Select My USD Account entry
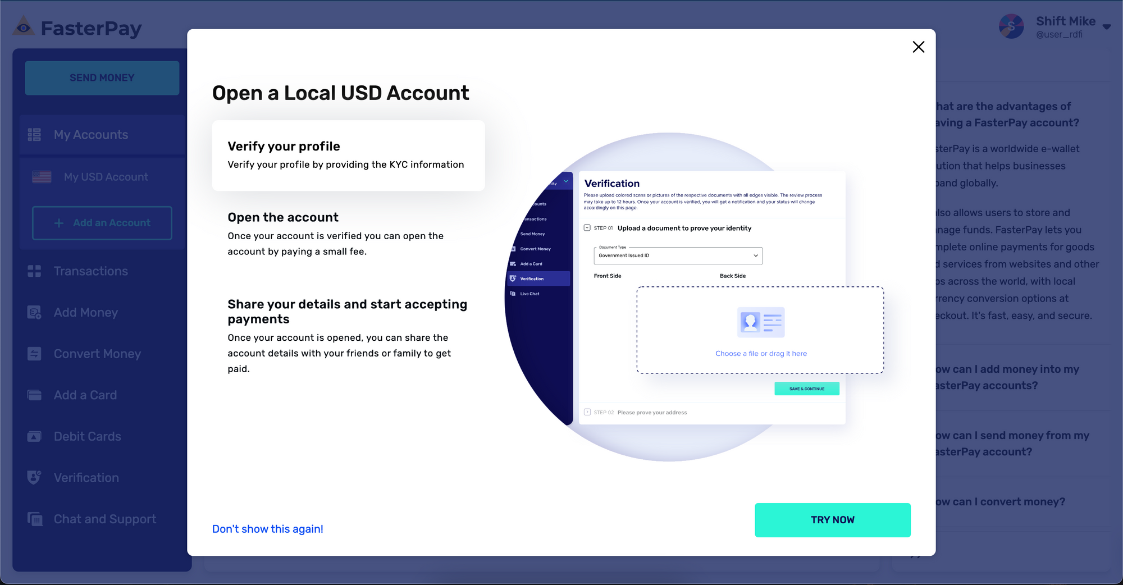1123x585 pixels. (102, 177)
